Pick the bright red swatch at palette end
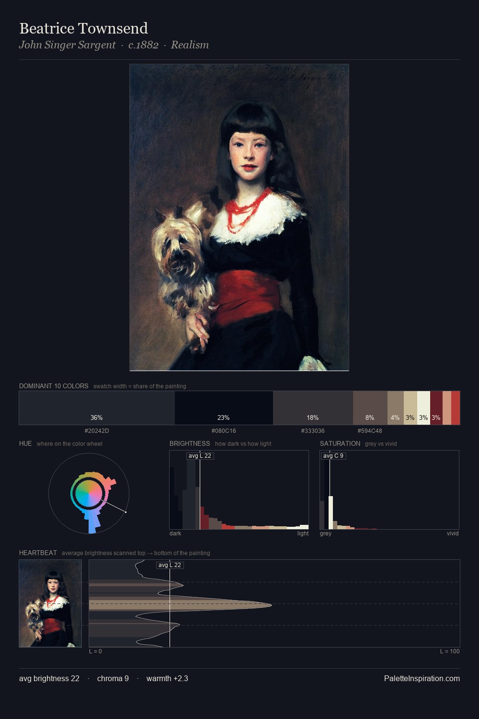This screenshot has width=479, height=719. 456,408
